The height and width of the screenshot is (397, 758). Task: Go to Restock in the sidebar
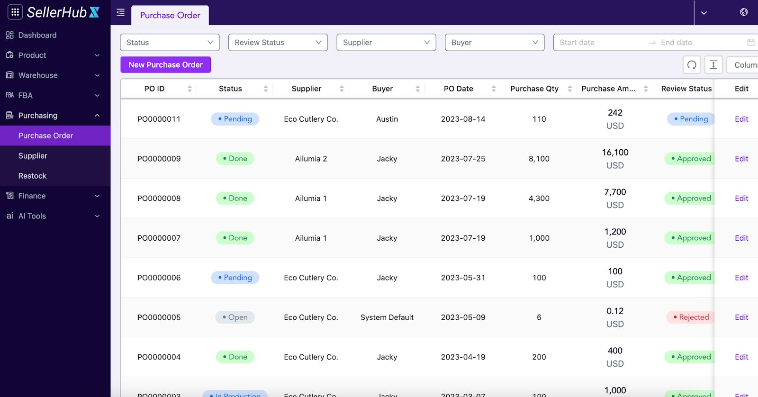tap(32, 176)
